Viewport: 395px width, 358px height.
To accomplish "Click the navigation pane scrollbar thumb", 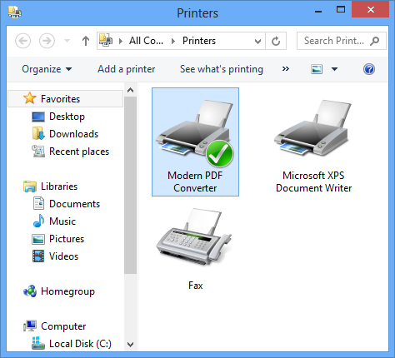I will [x=130, y=185].
